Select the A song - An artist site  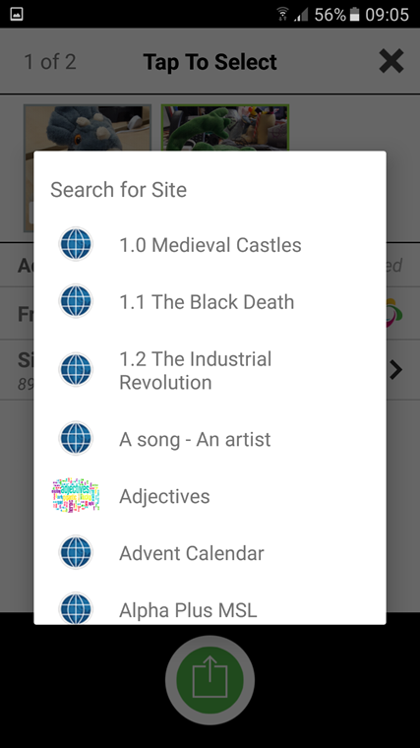tap(210, 439)
